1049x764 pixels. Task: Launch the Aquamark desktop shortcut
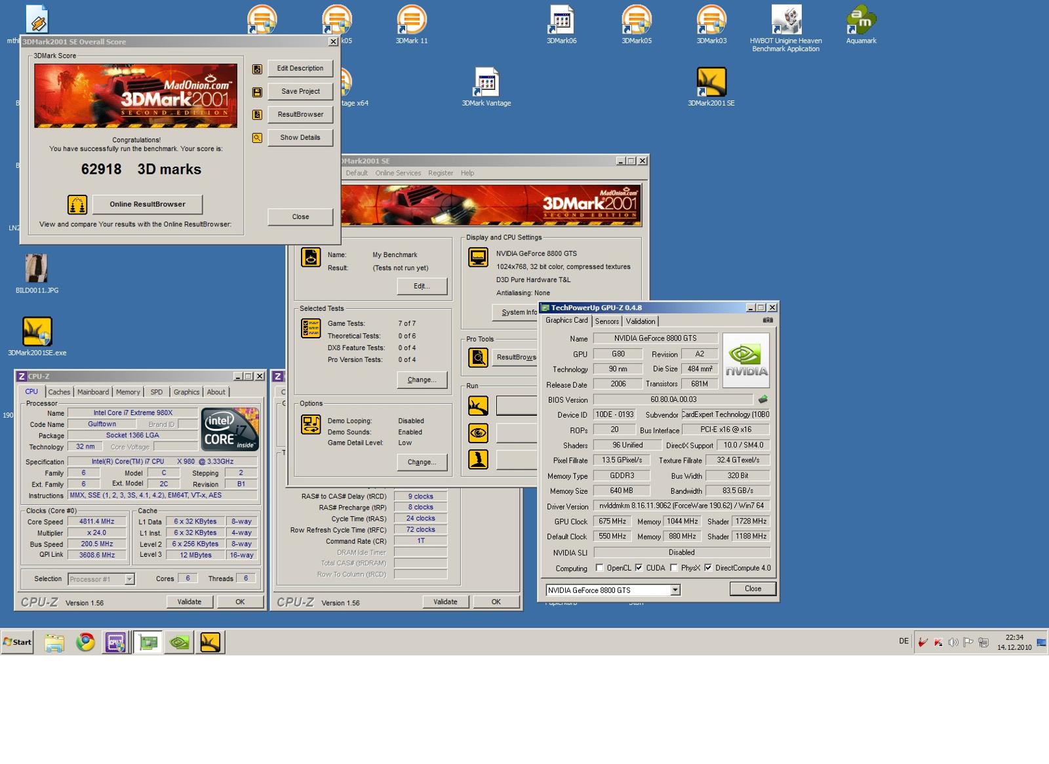tap(861, 24)
